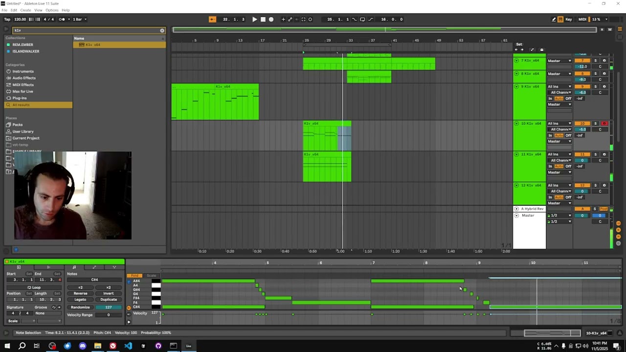The width and height of the screenshot is (626, 352).
Task: Open the Options menu
Action: 52,10
